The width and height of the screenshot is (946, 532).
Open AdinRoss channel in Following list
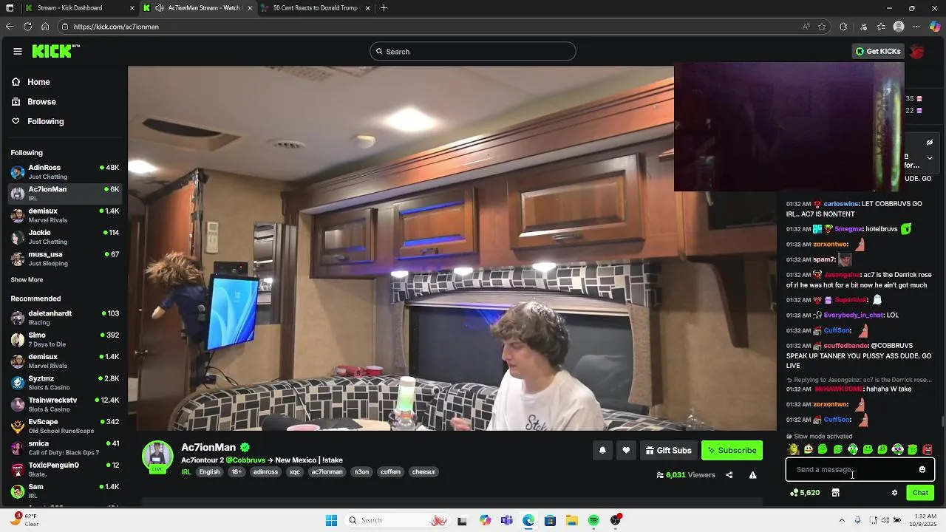[x=64, y=171]
